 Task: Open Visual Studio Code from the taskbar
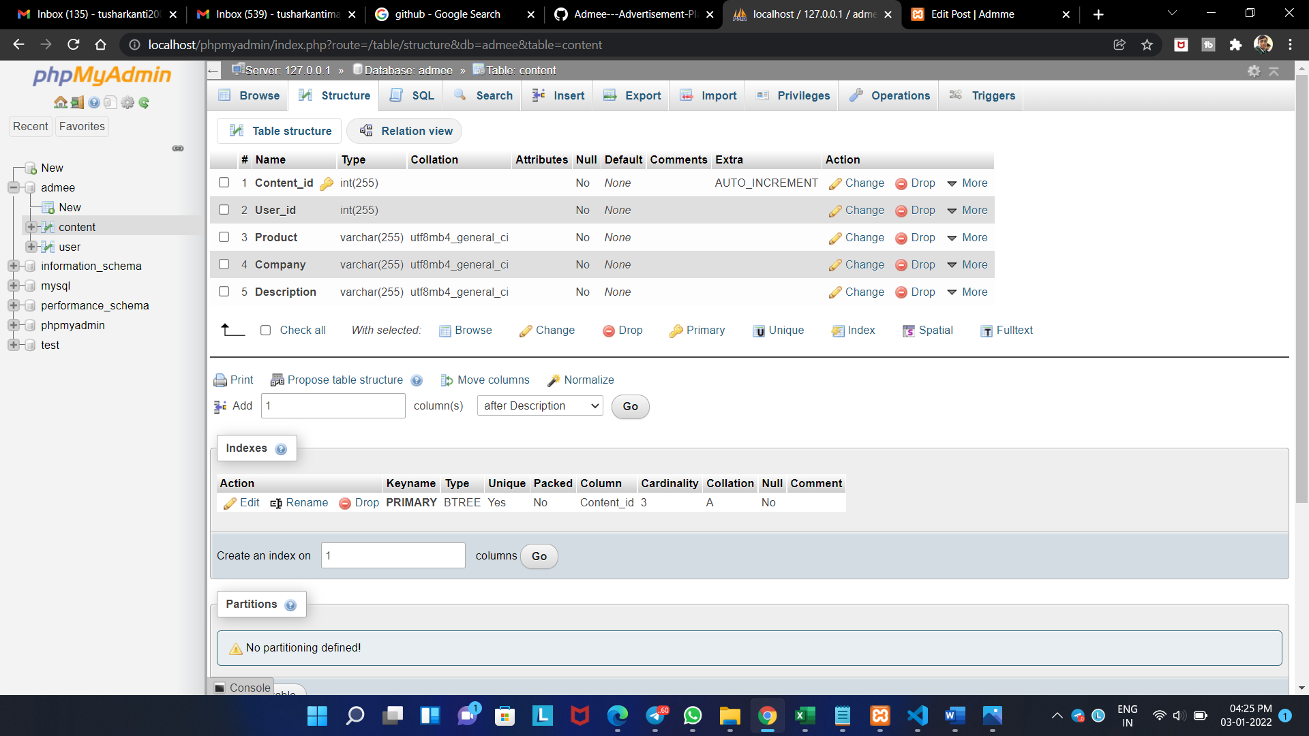(917, 716)
